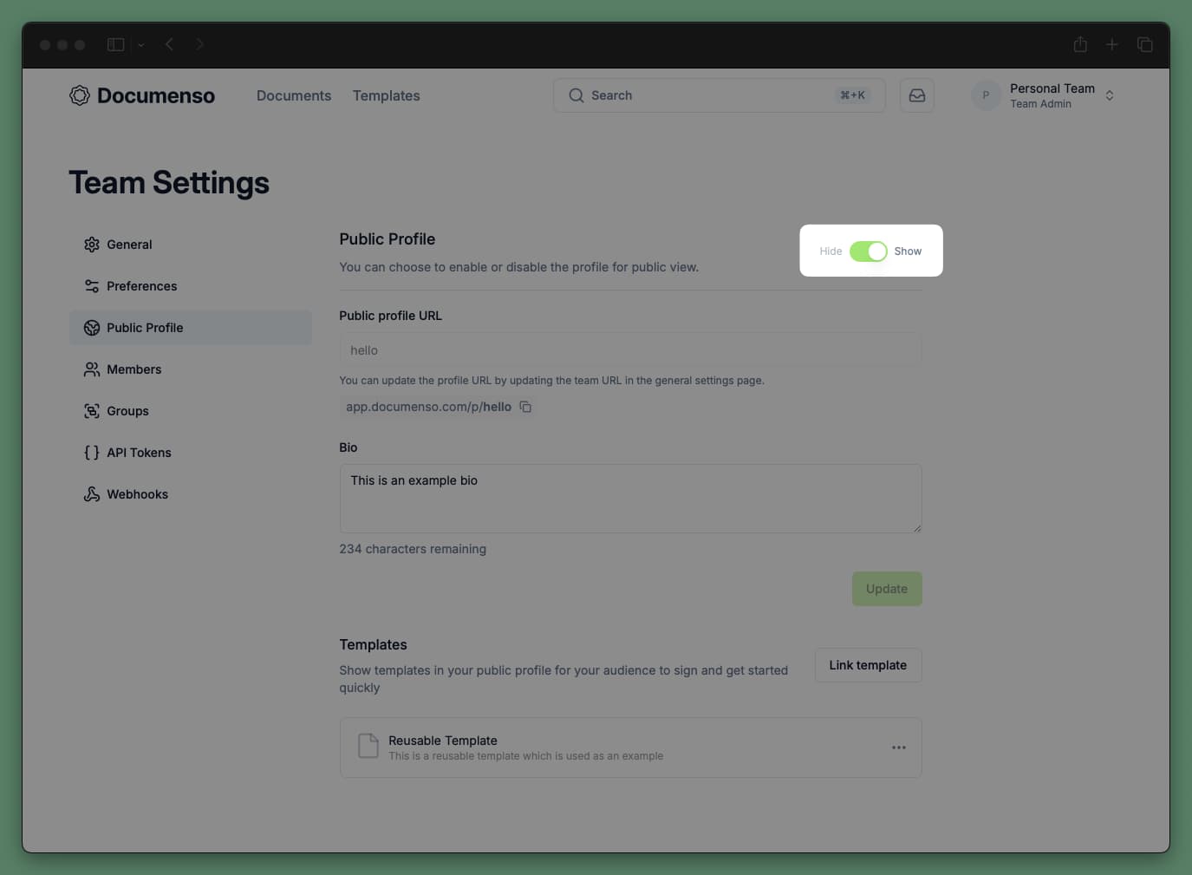Select the Public Profile globe icon
The width and height of the screenshot is (1192, 875).
pos(92,328)
